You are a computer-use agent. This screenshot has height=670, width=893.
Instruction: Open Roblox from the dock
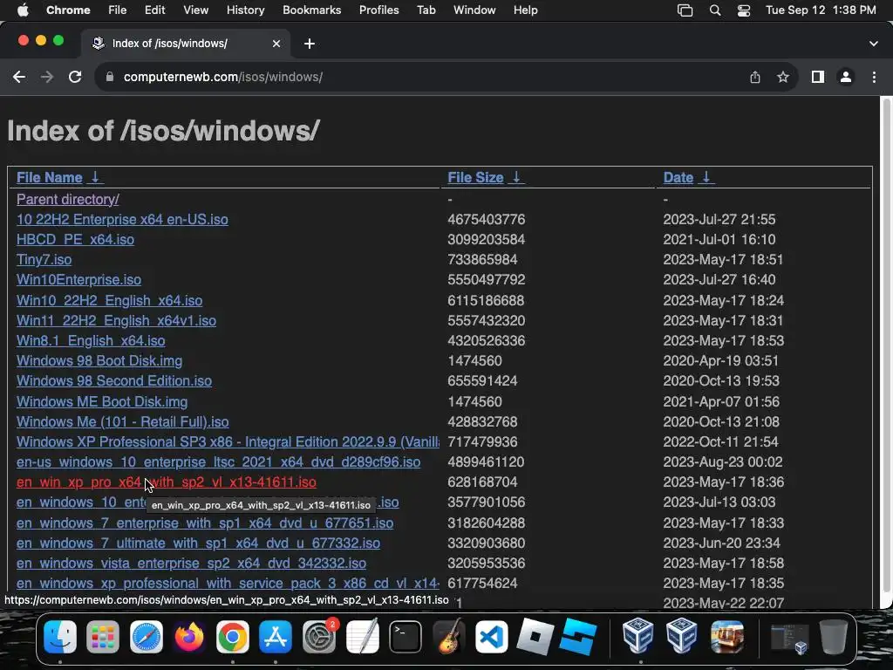(x=535, y=636)
